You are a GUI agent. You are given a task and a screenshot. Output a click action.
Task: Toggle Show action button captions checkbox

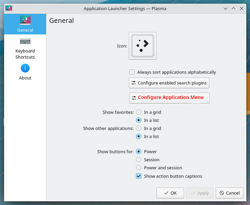[139, 176]
